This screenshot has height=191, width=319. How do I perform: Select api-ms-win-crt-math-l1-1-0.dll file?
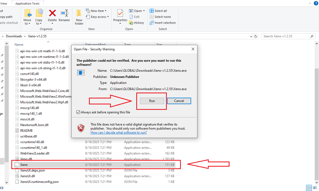[42, 51]
